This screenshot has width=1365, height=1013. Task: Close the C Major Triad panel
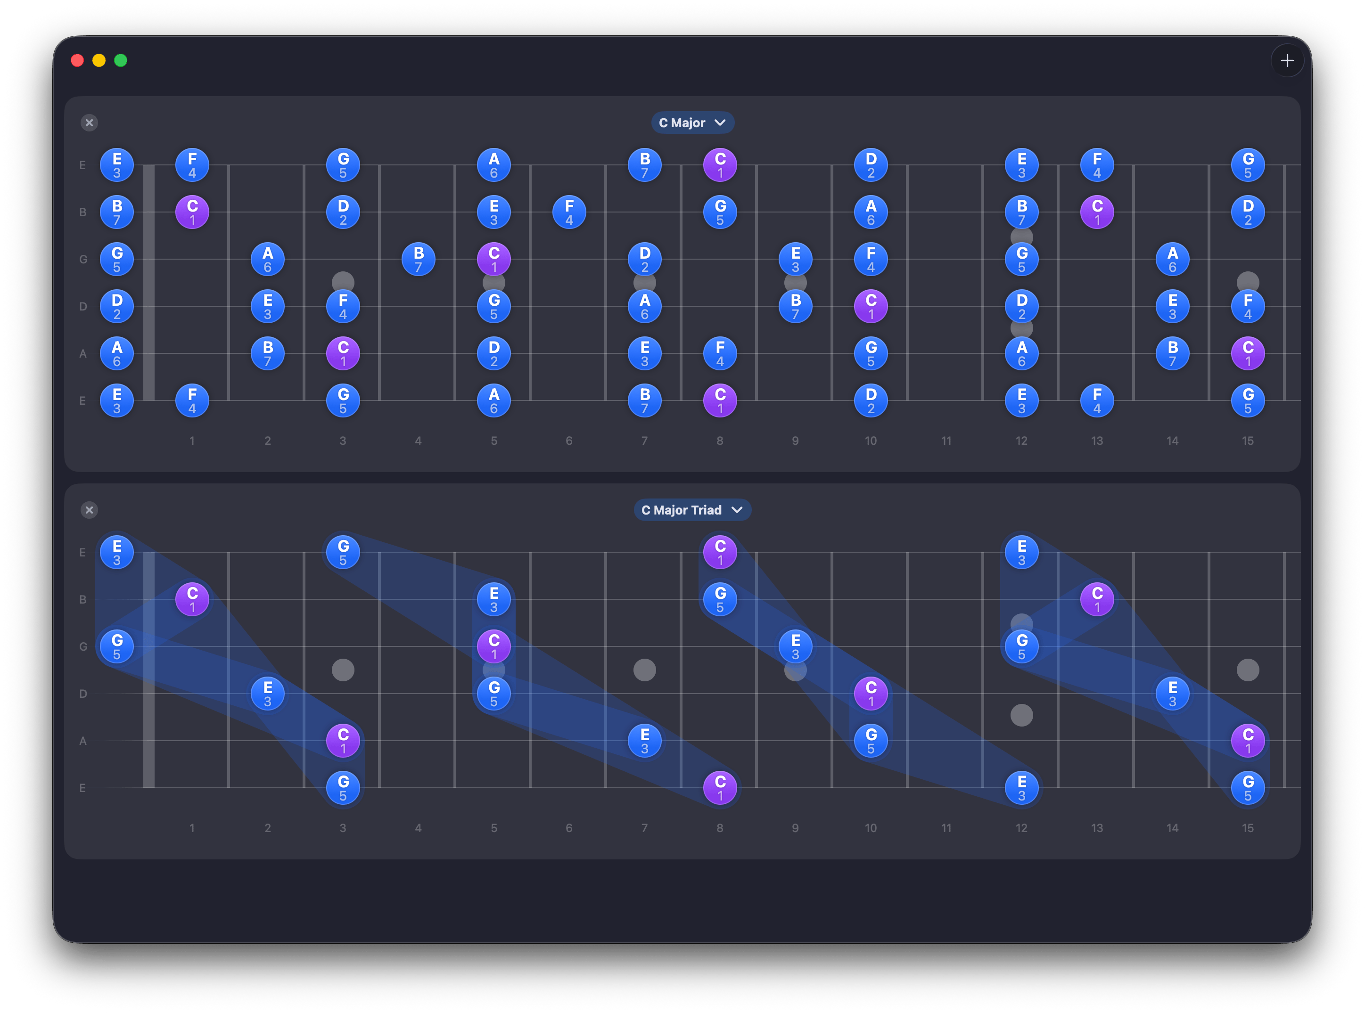(90, 510)
